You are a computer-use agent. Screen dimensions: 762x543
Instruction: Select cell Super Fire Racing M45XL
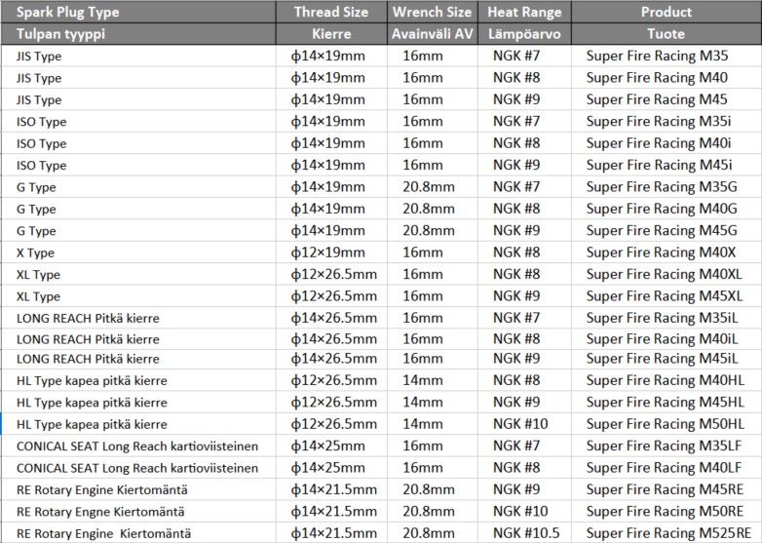(667, 296)
